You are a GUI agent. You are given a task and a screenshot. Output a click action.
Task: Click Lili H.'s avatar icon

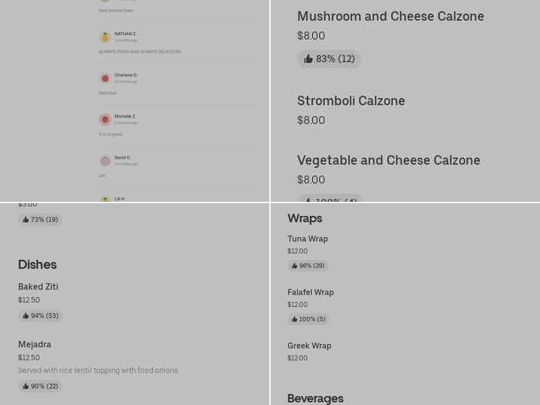pyautogui.click(x=105, y=200)
